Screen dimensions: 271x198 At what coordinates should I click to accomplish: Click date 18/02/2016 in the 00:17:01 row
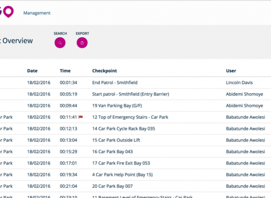[39, 163]
